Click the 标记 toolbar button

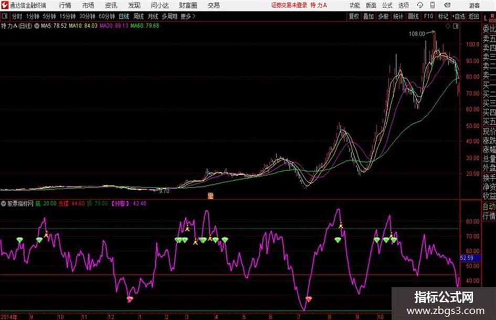coord(443,16)
